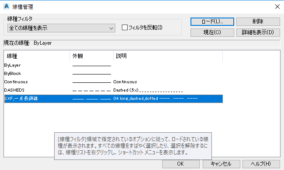This screenshot has height=170, width=284.
Task: Click the ロード(L)... button
Action: [x=212, y=21]
